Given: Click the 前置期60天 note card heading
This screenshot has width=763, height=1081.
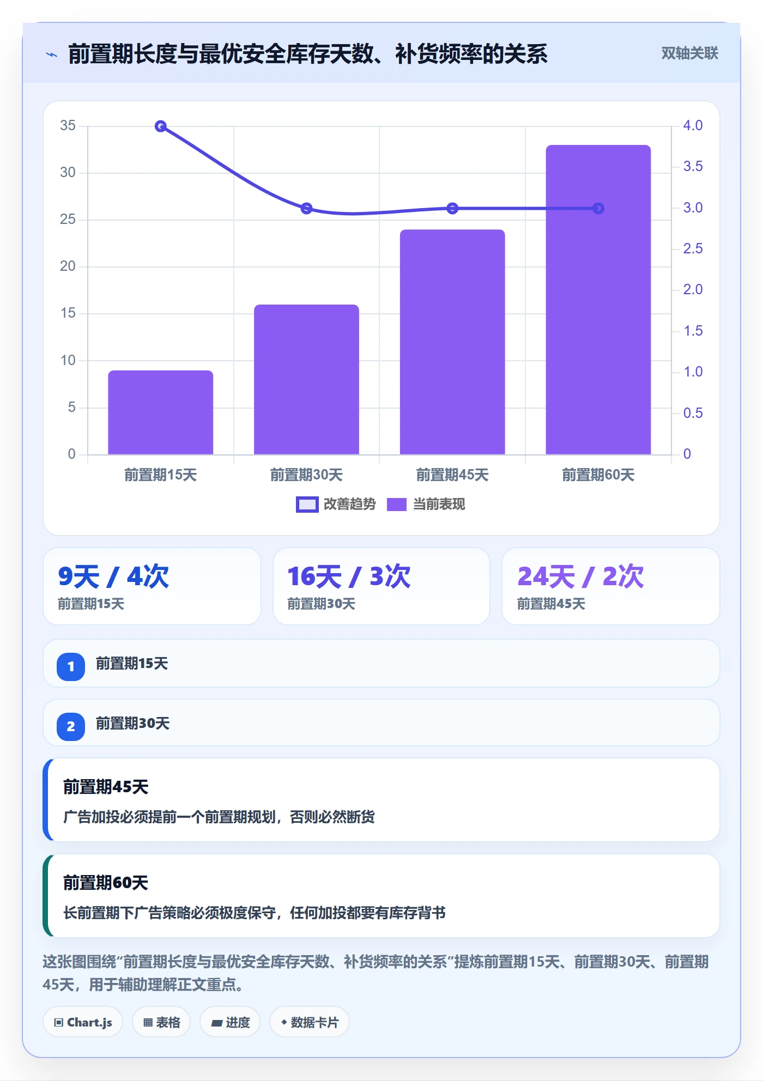Looking at the screenshot, I should (106, 883).
